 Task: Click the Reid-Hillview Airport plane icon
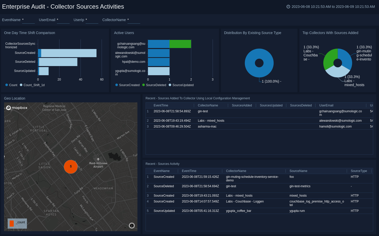click(x=98, y=159)
